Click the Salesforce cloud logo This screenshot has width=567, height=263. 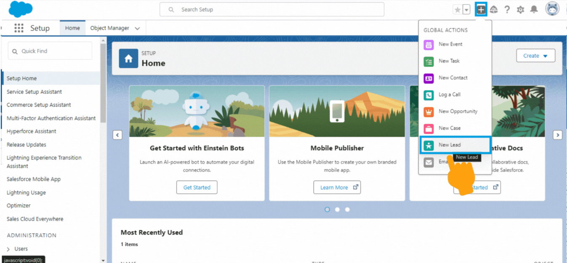click(x=21, y=9)
